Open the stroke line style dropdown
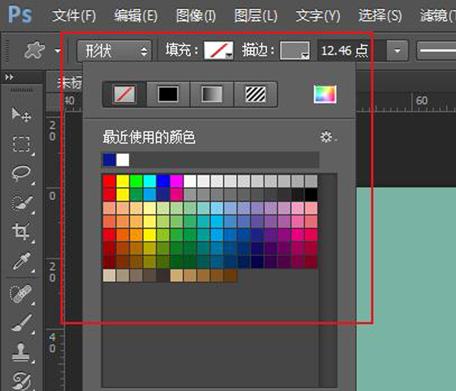 pos(436,50)
